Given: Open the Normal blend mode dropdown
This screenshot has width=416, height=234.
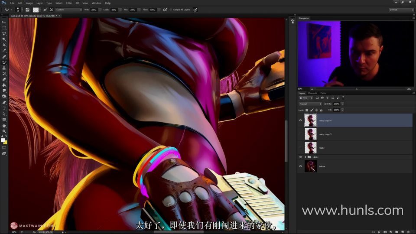Looking at the screenshot, I should (310, 104).
